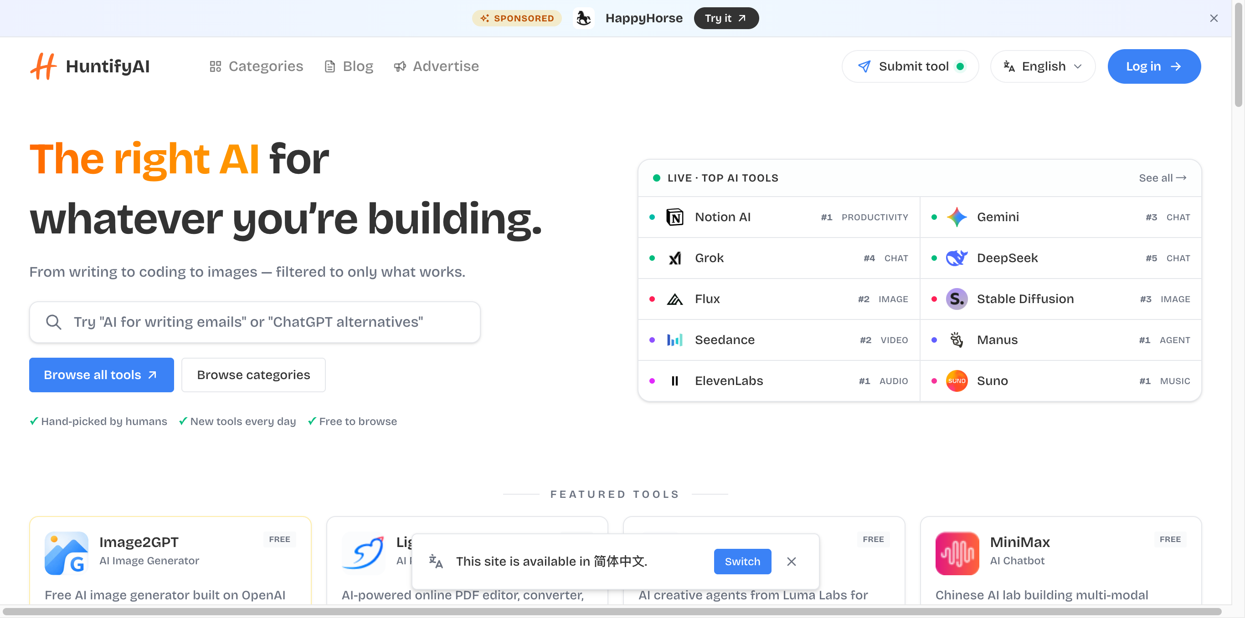Click the HappyHorse sponsor name
The width and height of the screenshot is (1245, 618).
[644, 18]
